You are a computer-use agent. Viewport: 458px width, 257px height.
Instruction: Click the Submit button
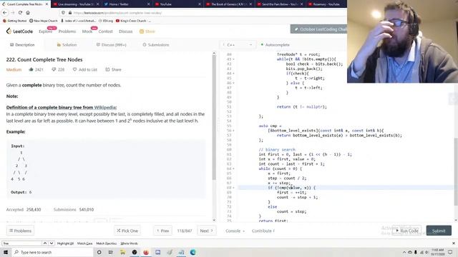pyautogui.click(x=439, y=231)
